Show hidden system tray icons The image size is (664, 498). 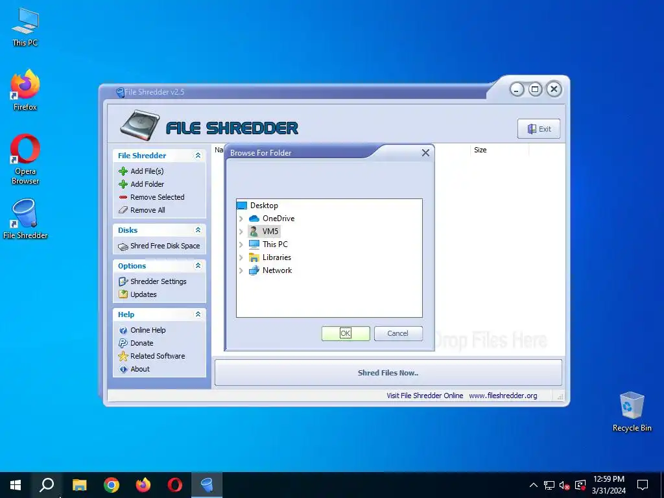tap(534, 485)
